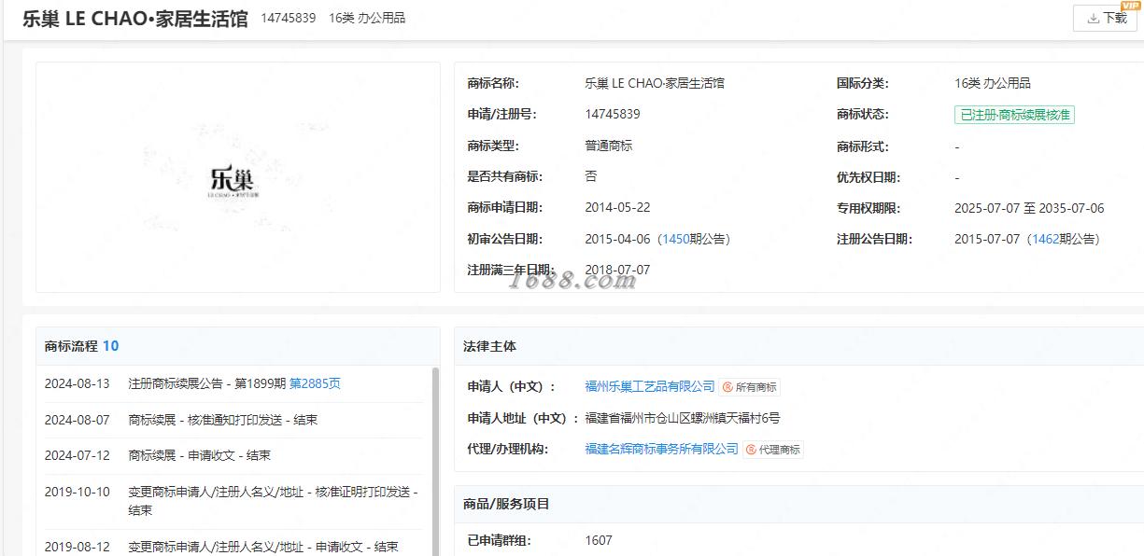Open the 乐巢 trademark logo image
The width and height of the screenshot is (1144, 556).
click(233, 181)
